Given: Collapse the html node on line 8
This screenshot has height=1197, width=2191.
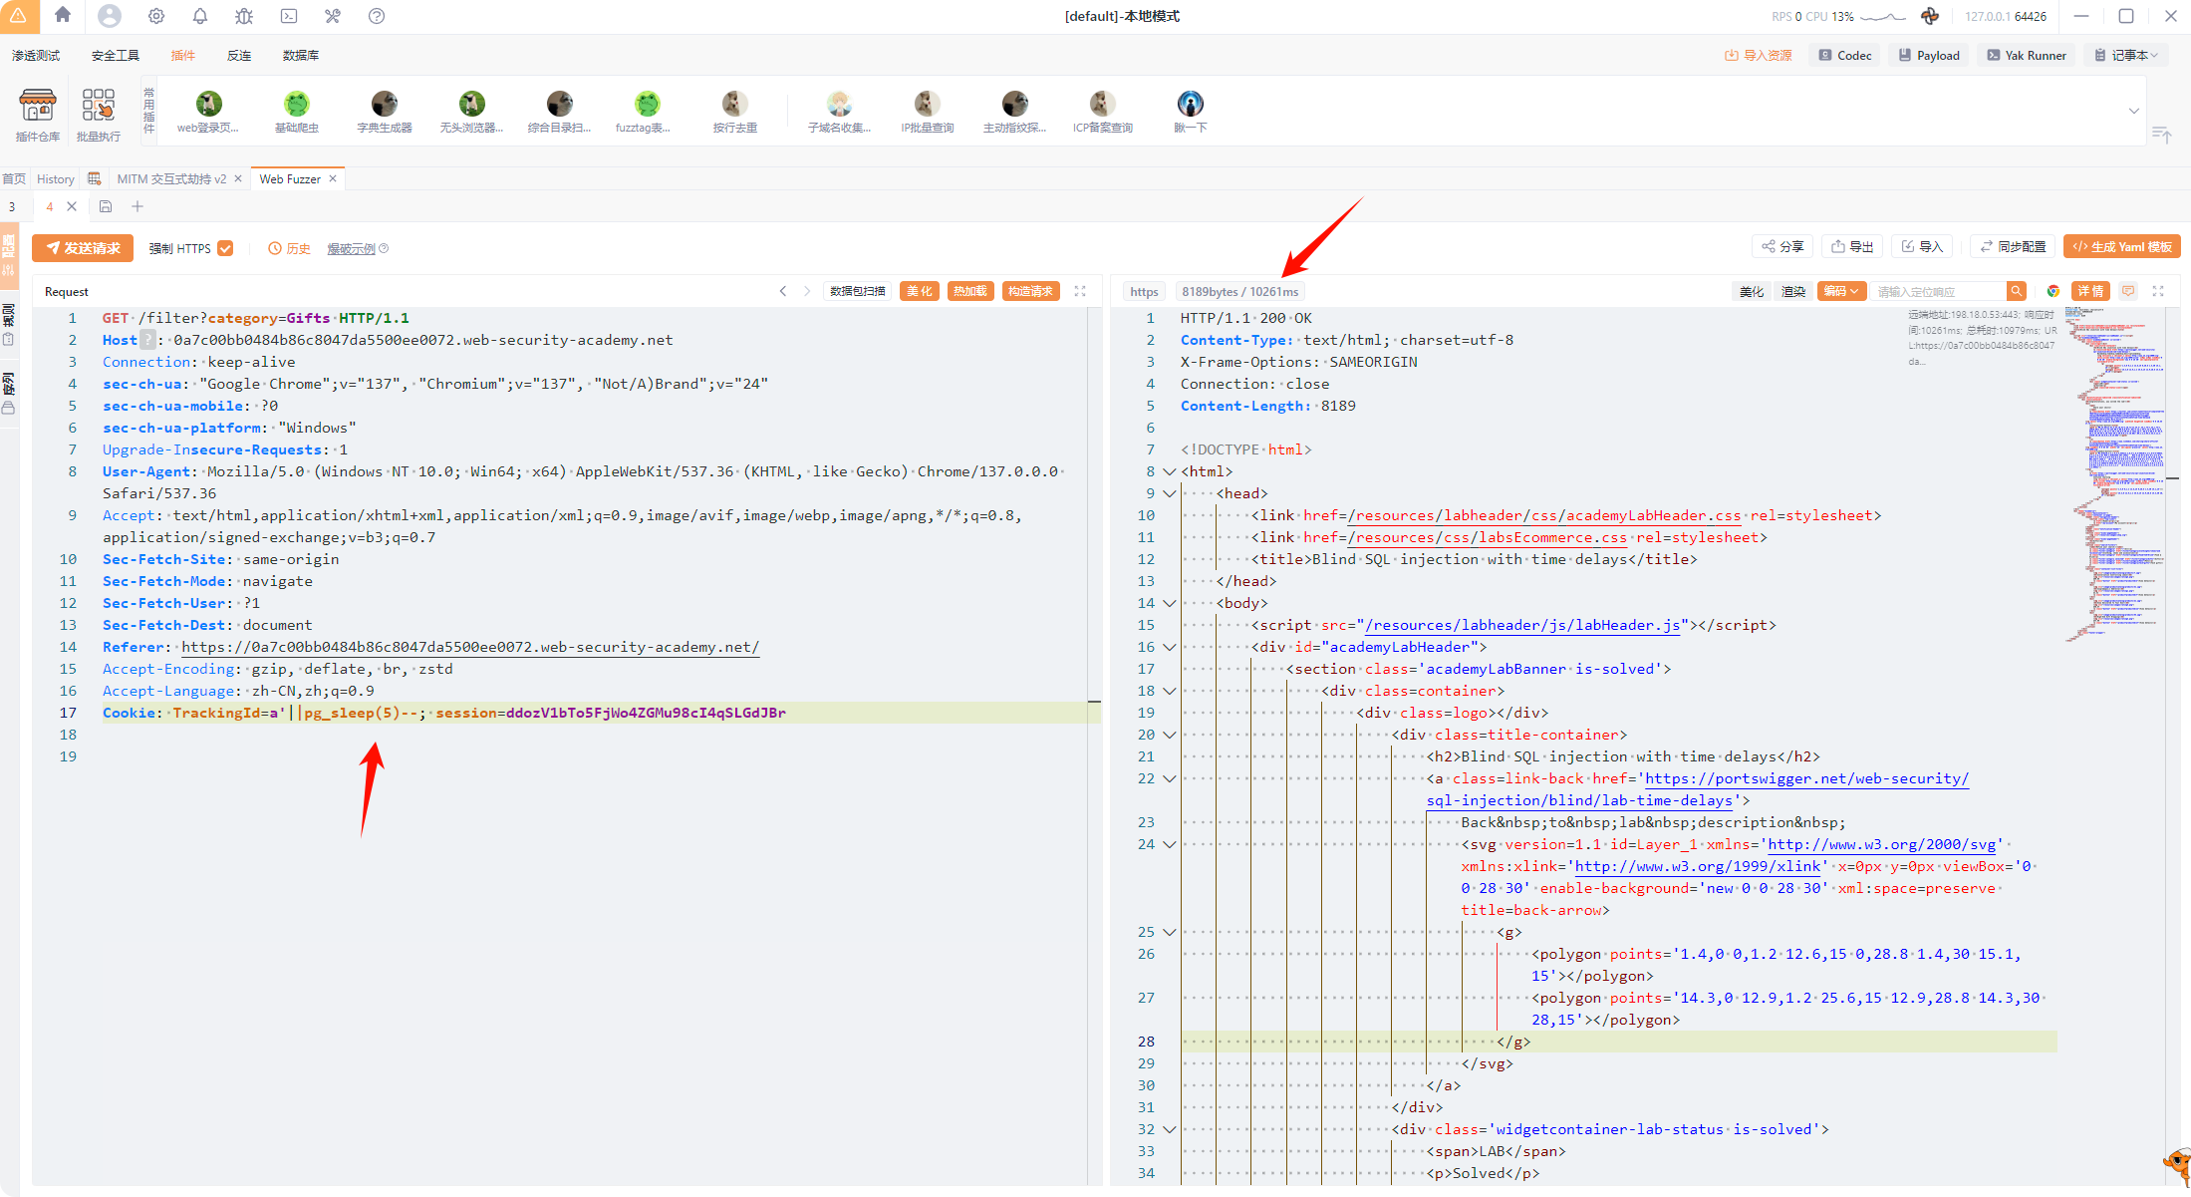Looking at the screenshot, I should click(x=1170, y=471).
